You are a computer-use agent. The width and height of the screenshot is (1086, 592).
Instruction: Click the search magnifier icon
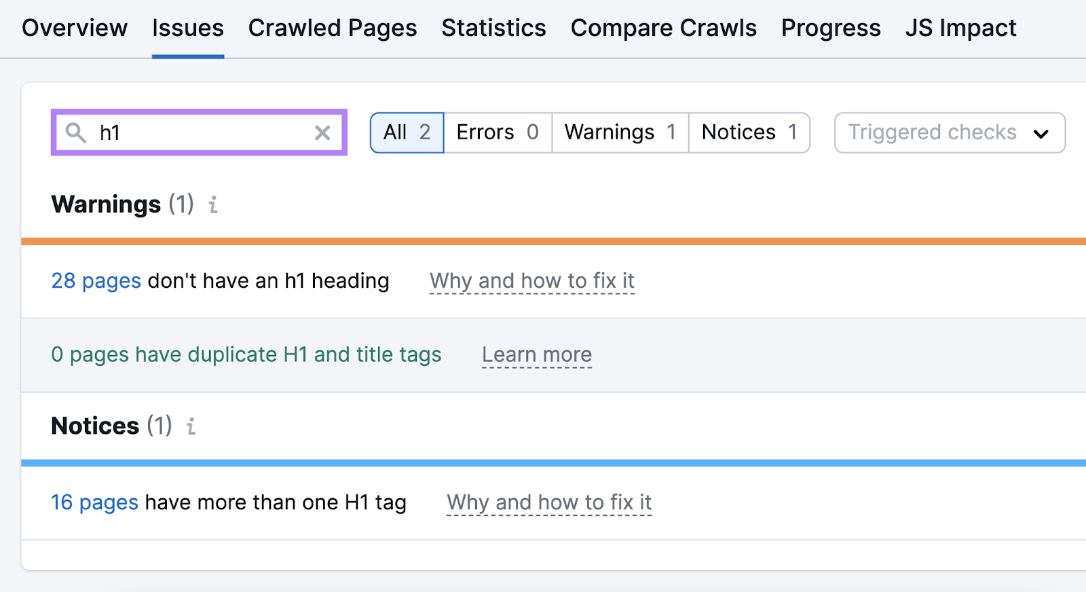coord(75,133)
